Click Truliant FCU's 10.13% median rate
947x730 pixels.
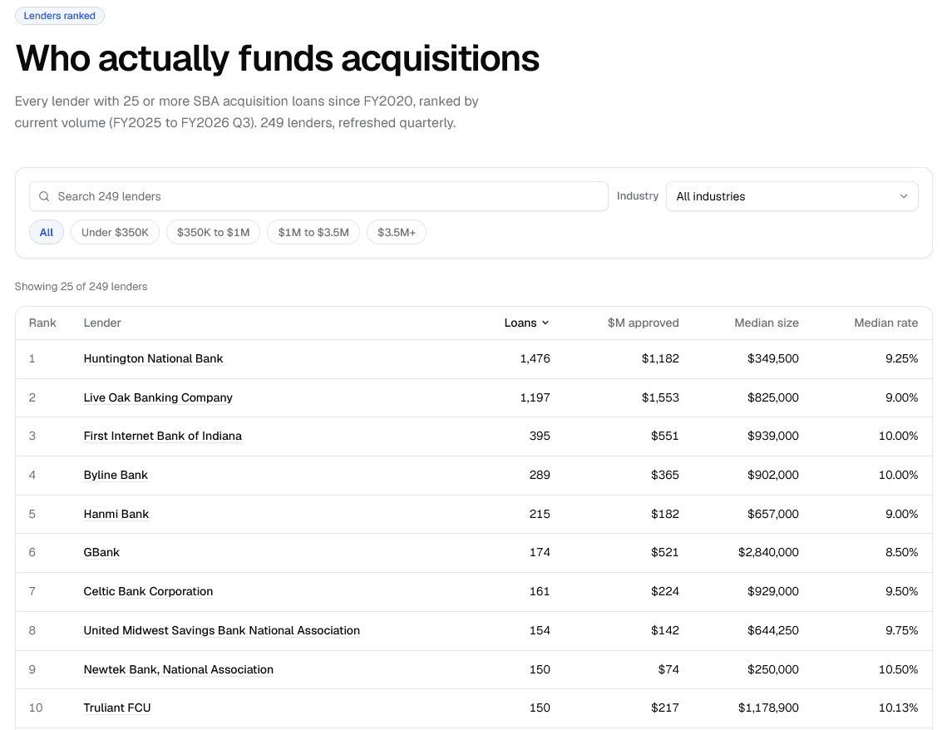click(899, 708)
